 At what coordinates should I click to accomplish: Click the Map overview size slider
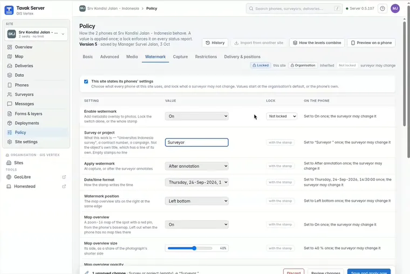190,248
